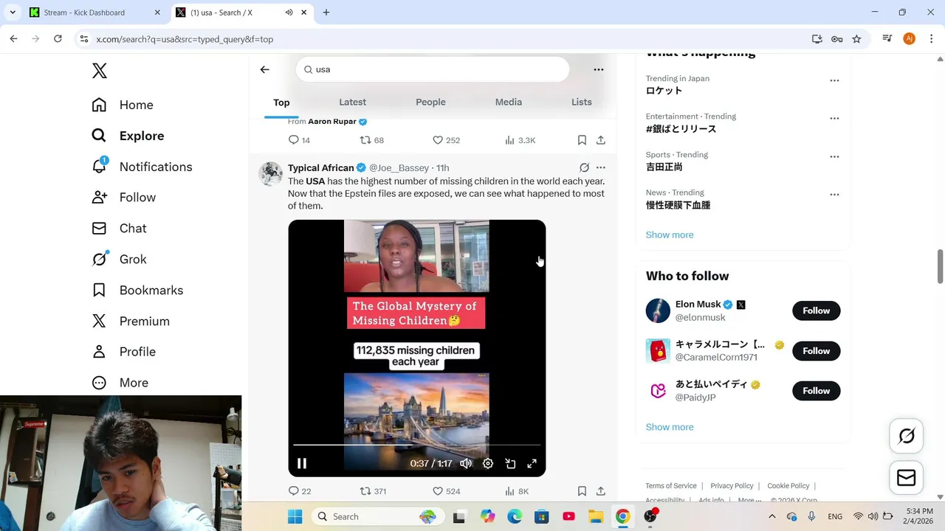This screenshot has width=945, height=531.
Task: Bookmark the Typical African post
Action: [x=582, y=491]
